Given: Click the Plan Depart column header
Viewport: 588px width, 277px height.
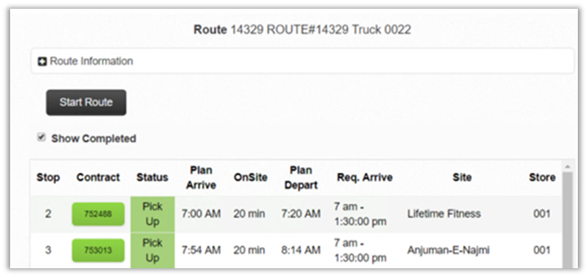Looking at the screenshot, I should [x=301, y=178].
